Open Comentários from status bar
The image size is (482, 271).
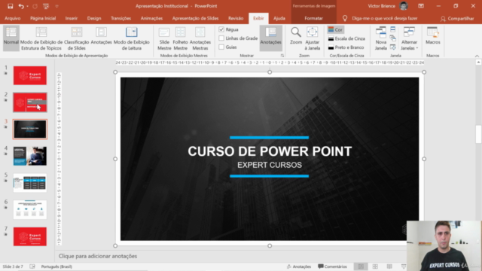click(332, 266)
